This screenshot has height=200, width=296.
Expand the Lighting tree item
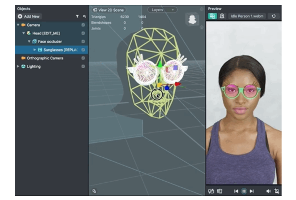18,66
